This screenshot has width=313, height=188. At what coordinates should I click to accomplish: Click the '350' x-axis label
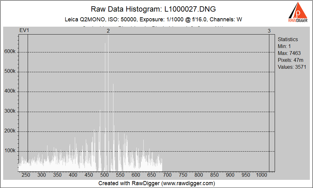pyautogui.click(x=58, y=175)
